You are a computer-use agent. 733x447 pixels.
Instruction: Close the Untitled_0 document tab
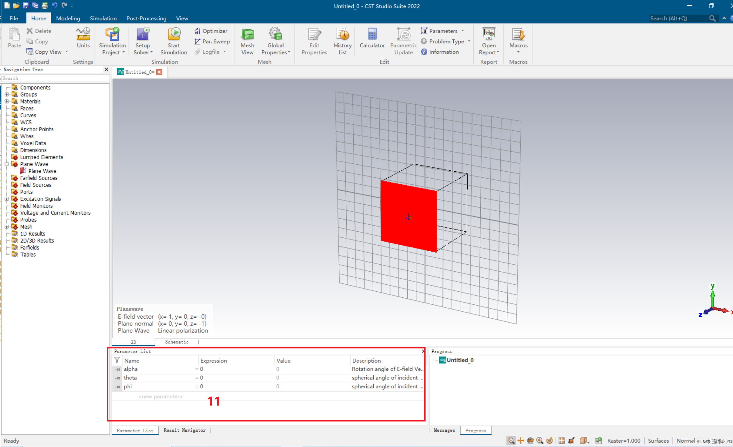point(159,72)
